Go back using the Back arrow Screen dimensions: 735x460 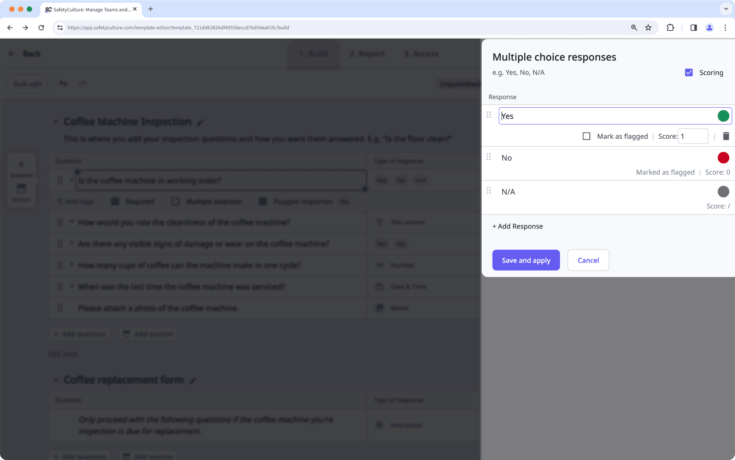(11, 53)
